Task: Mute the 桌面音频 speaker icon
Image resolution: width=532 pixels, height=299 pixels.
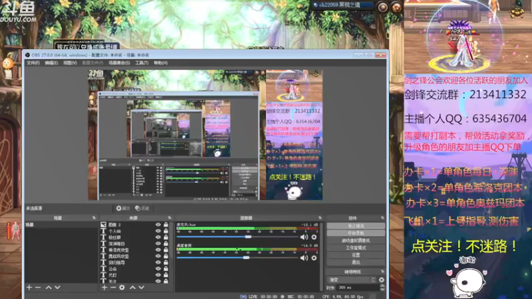Action: pos(304,258)
